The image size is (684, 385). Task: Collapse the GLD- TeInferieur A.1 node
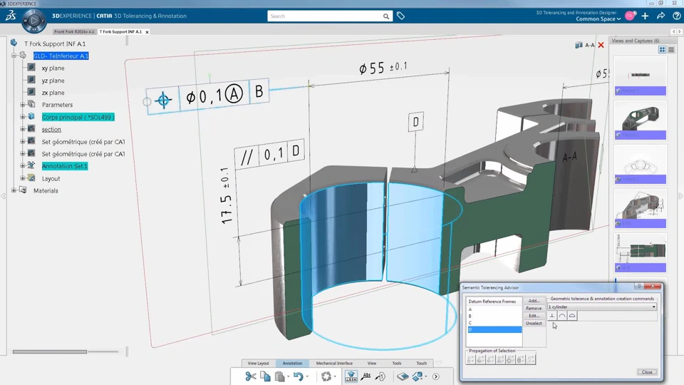[14, 56]
